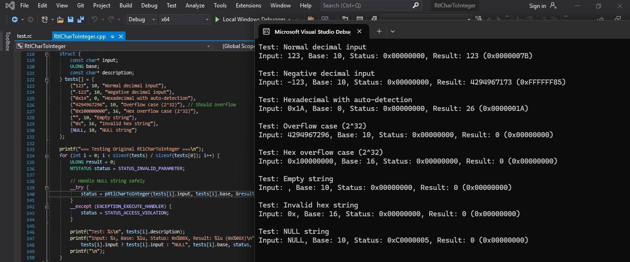Click the Navigate Backward arrow icon
Screen dimensions: 630x262
click(x=14, y=19)
